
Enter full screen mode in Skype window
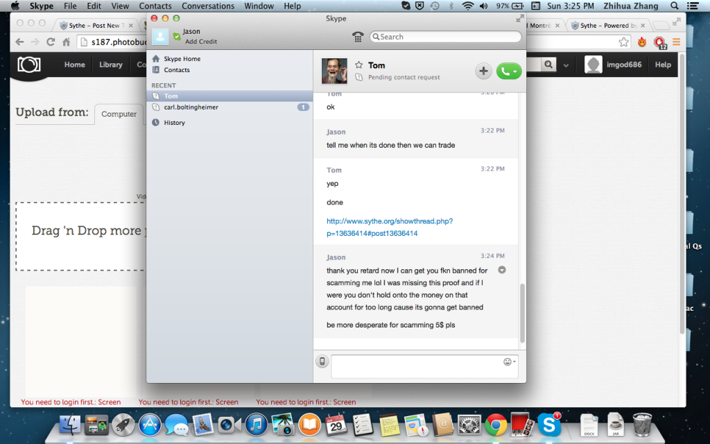520,18
